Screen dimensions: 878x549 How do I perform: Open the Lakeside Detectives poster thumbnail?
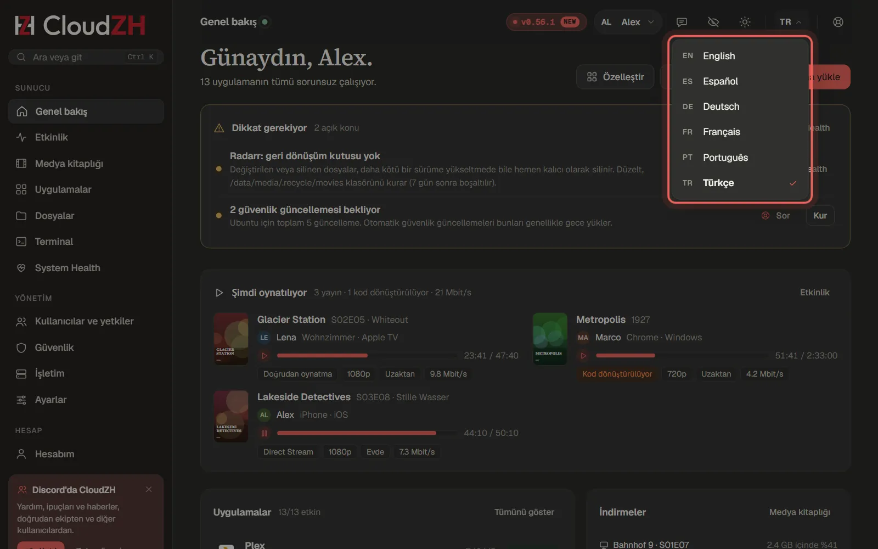pyautogui.click(x=231, y=416)
